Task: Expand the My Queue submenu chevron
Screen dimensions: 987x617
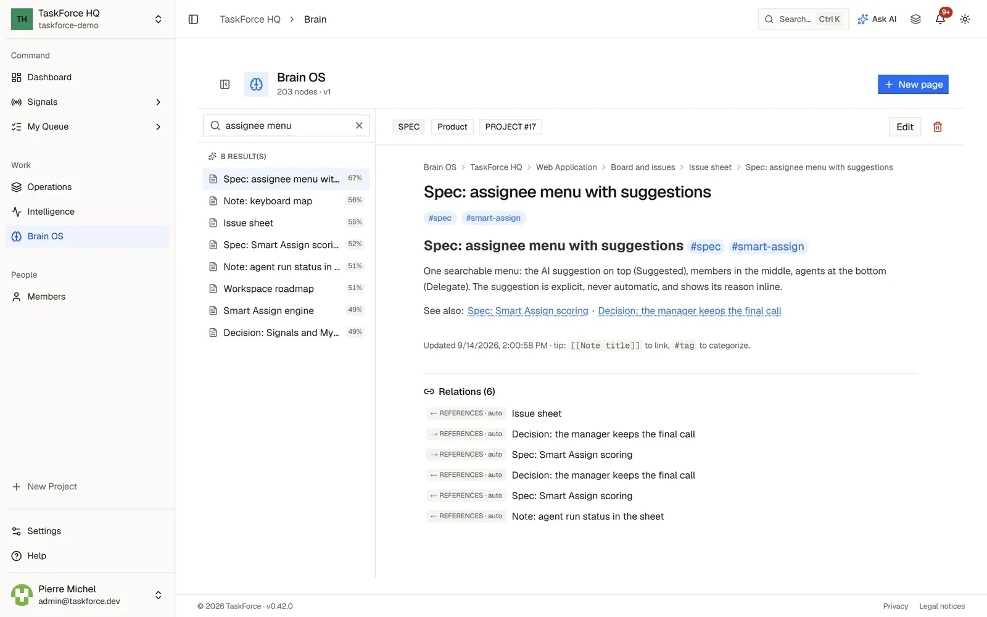Action: click(x=159, y=126)
